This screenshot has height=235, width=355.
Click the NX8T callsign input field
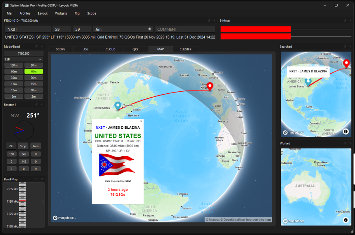tap(28, 29)
